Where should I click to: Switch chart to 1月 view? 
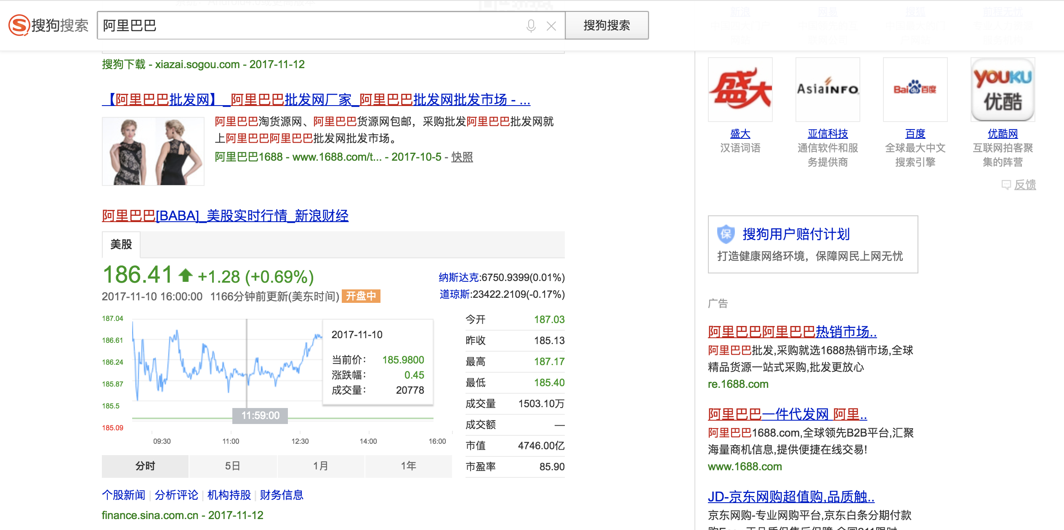point(321,466)
